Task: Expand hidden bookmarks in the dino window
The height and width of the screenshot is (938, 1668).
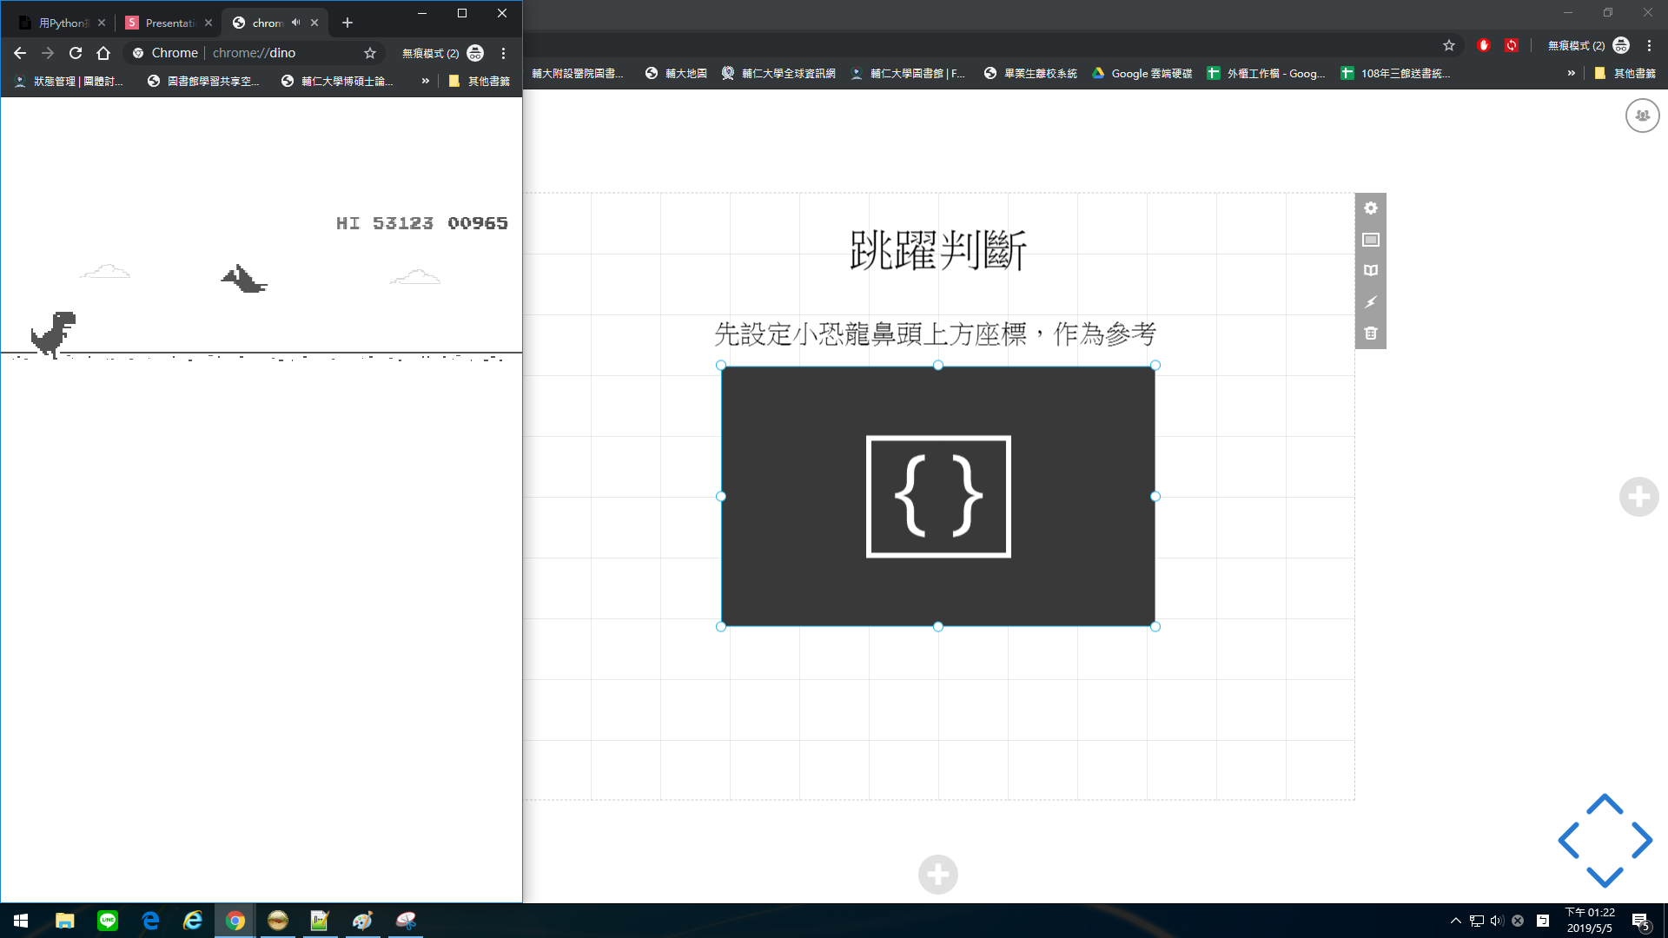Action: [x=425, y=81]
